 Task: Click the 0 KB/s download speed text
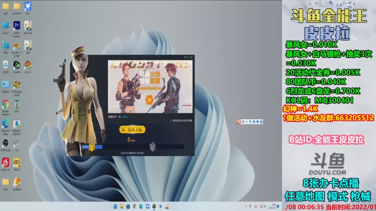pyautogui.click(x=131, y=140)
